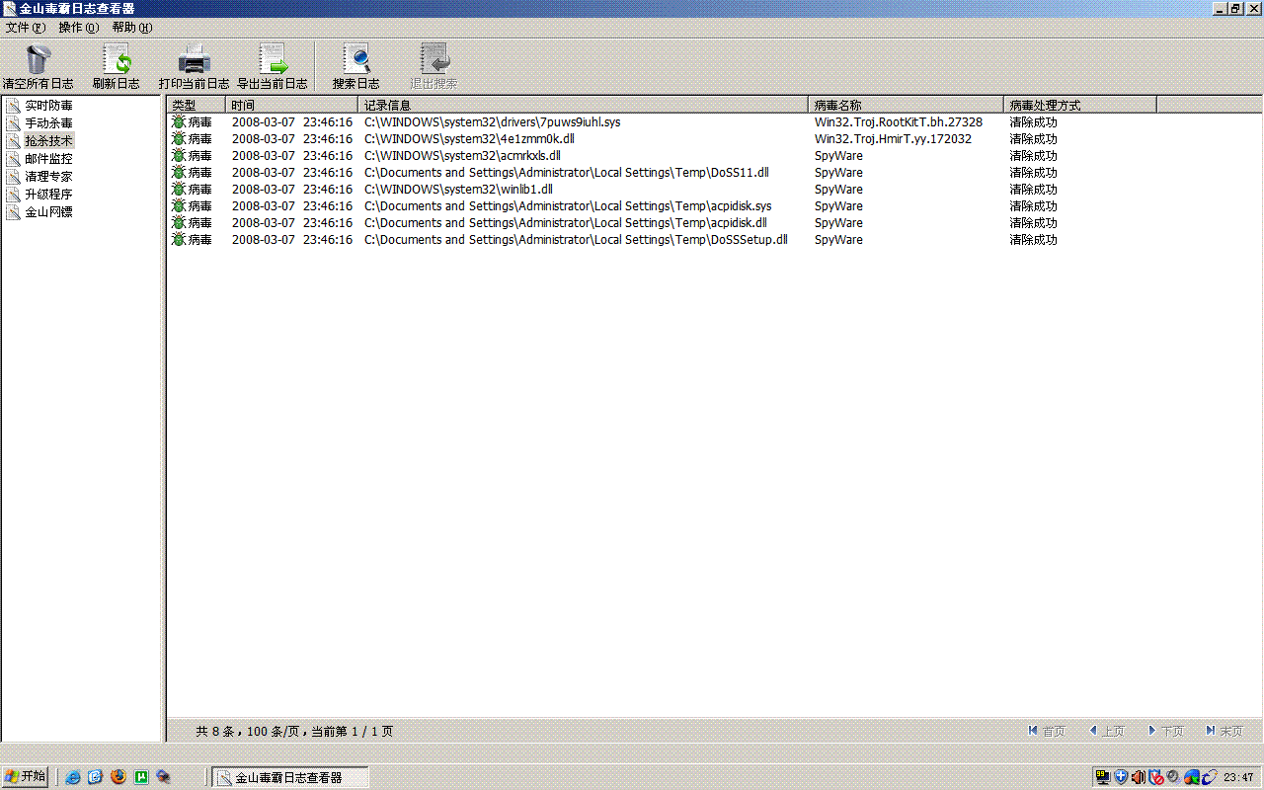The image size is (1264, 790).
Task: Select bug icon of 7puws9iuhl.sys row
Action: [x=179, y=122]
